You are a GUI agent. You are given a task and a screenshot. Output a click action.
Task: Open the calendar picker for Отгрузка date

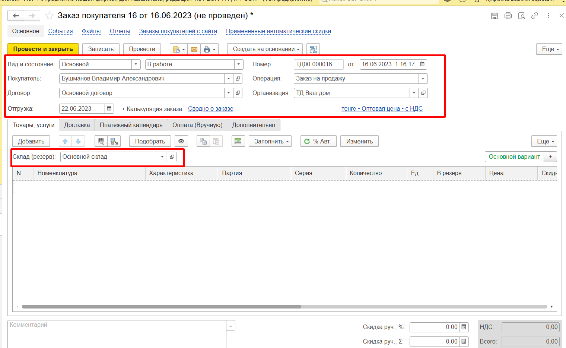pyautogui.click(x=109, y=108)
